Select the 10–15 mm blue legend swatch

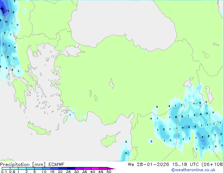(x=47, y=168)
